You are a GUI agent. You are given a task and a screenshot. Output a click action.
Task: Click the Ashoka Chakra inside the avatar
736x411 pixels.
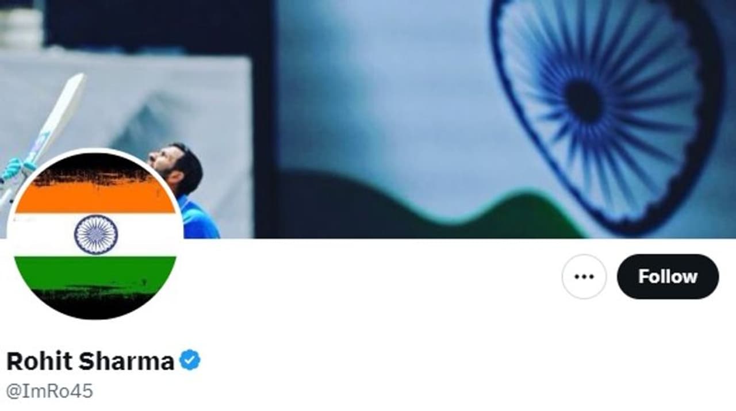pyautogui.click(x=95, y=235)
